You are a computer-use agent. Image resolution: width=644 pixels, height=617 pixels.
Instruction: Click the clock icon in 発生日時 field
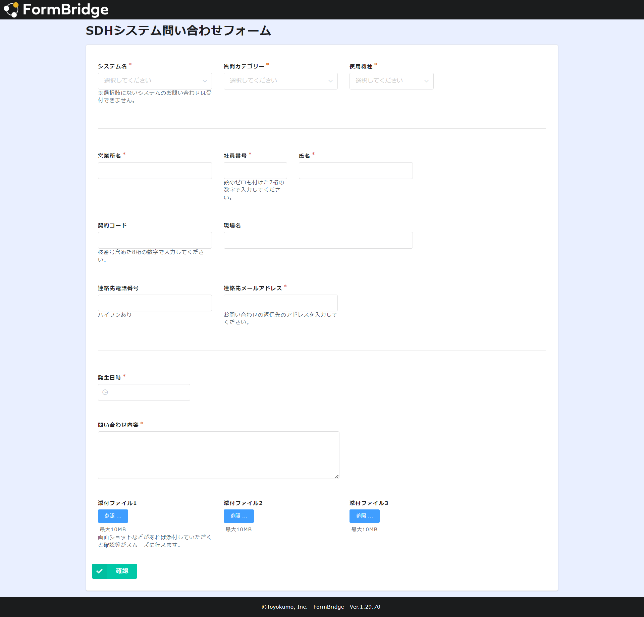tap(105, 392)
